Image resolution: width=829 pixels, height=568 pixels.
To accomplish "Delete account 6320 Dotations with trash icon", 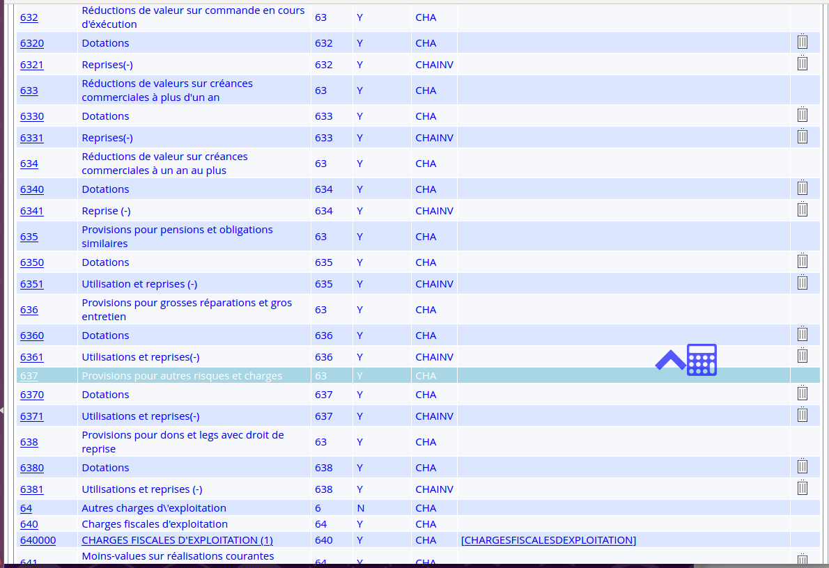I will 802,42.
